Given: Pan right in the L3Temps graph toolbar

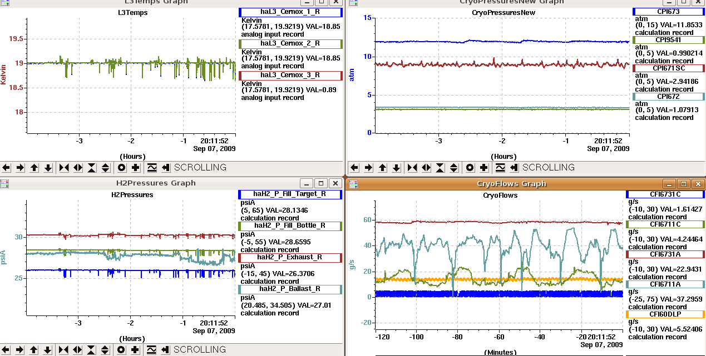Looking at the screenshot, I should pos(20,167).
